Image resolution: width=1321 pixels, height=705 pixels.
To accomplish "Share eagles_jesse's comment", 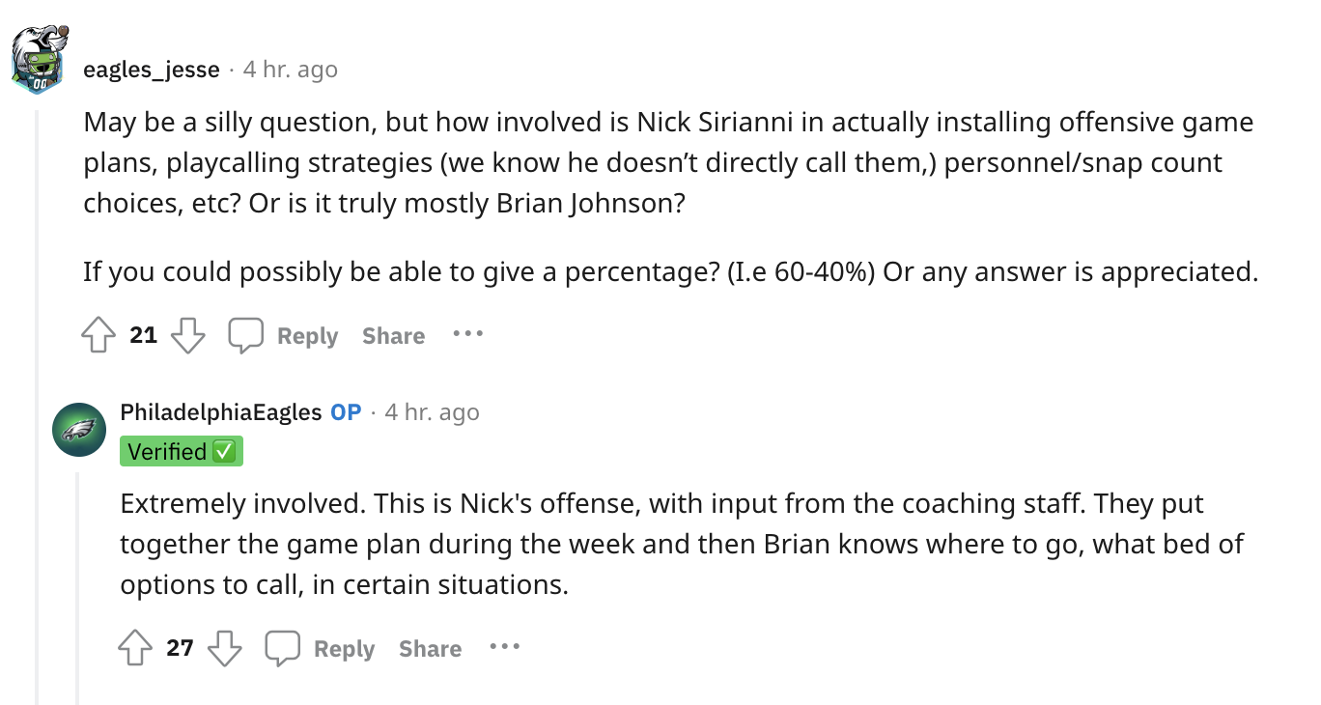I will [393, 335].
